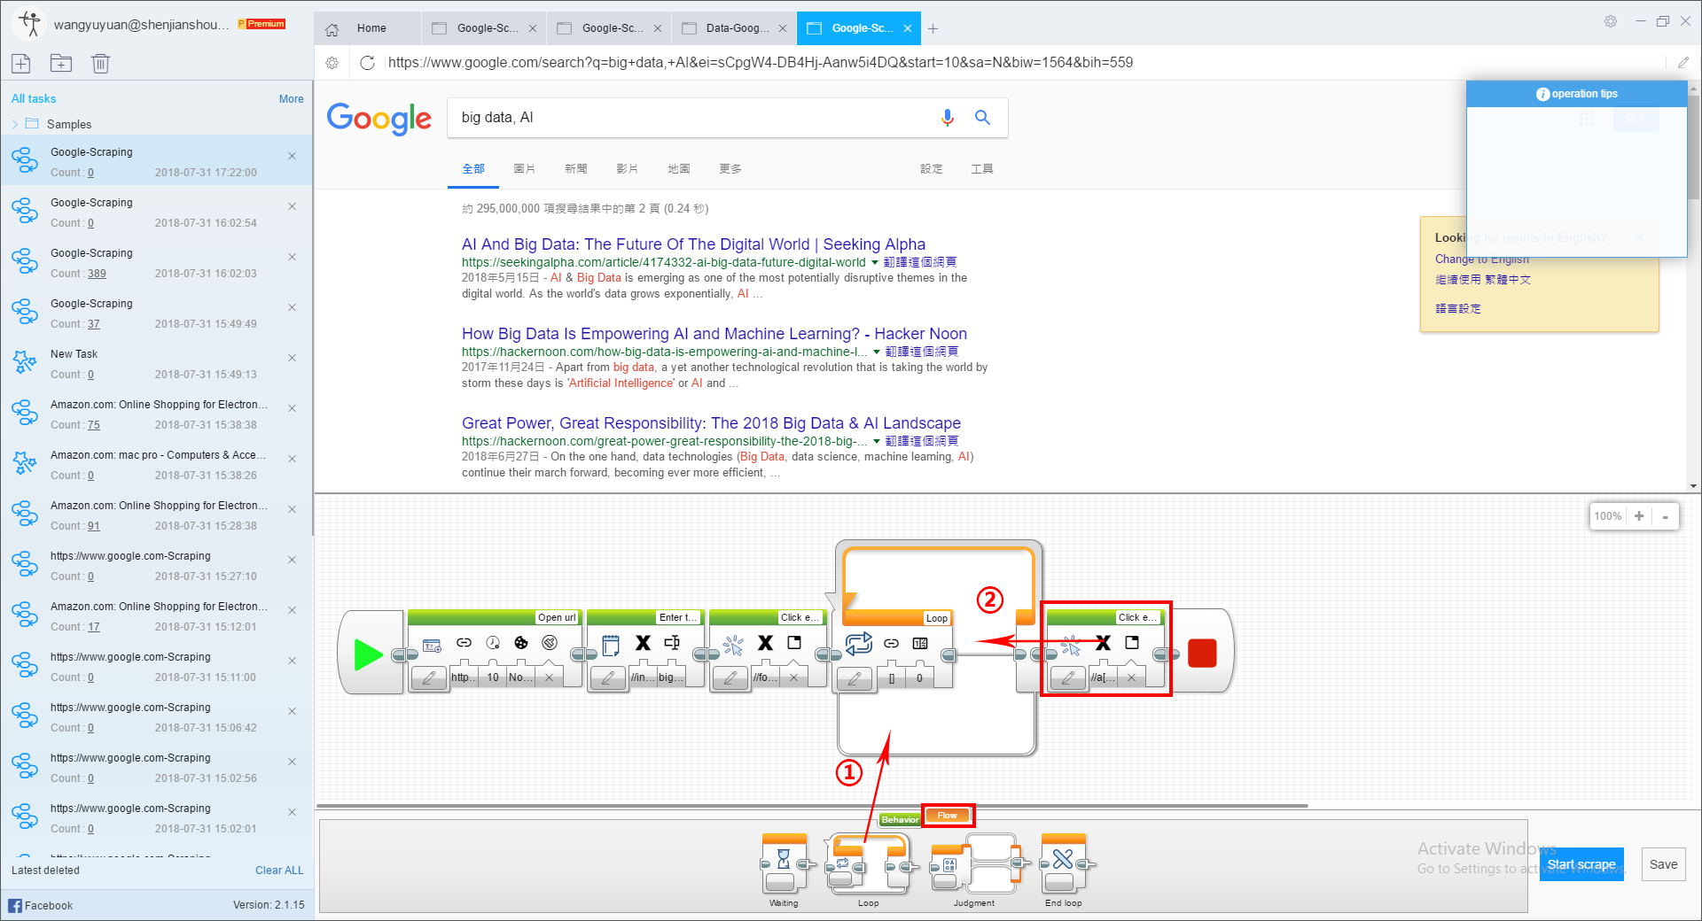
Task: Select the Loop block from Flow palette
Action: pos(869,863)
